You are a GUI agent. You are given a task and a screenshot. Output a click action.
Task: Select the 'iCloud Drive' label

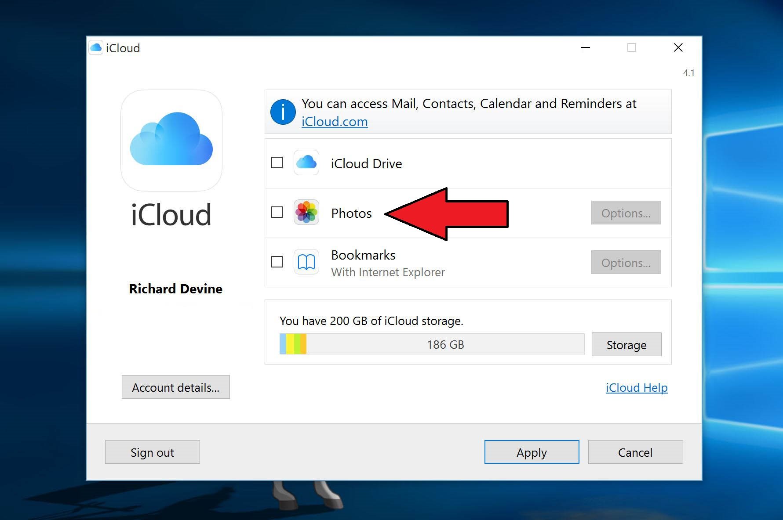(367, 164)
